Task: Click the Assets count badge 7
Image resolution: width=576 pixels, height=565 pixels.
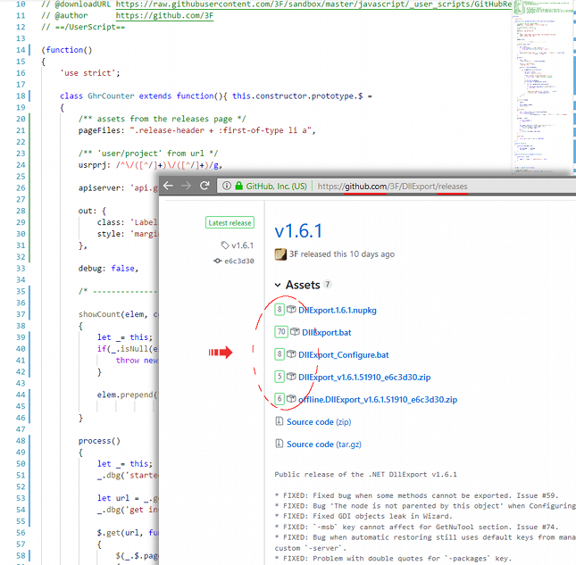Action: [x=328, y=285]
